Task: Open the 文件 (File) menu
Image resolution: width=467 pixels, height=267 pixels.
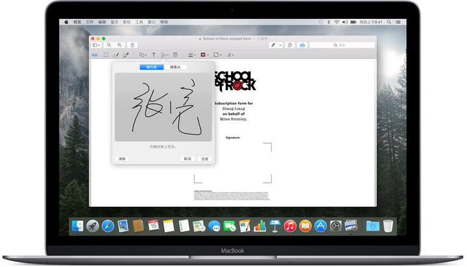Action: click(x=90, y=21)
